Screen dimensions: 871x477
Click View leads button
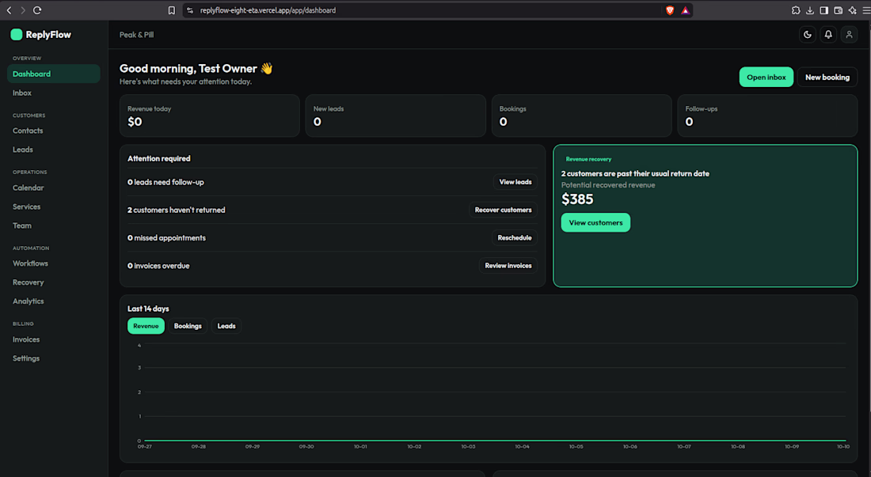(515, 182)
